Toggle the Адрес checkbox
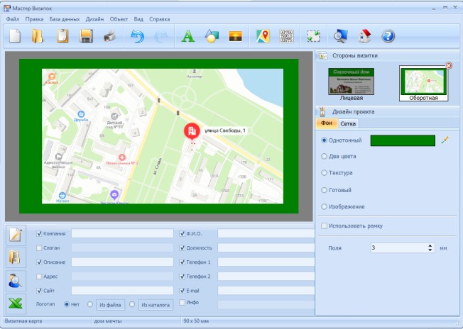 point(39,277)
